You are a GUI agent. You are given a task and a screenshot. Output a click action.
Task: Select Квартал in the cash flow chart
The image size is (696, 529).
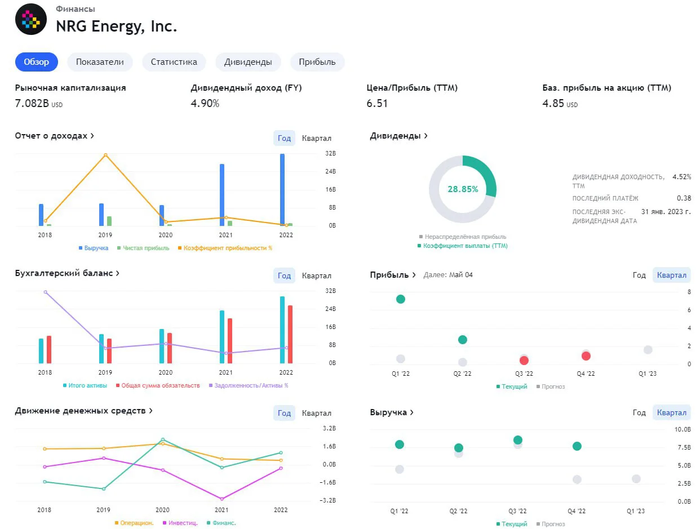tap(317, 413)
